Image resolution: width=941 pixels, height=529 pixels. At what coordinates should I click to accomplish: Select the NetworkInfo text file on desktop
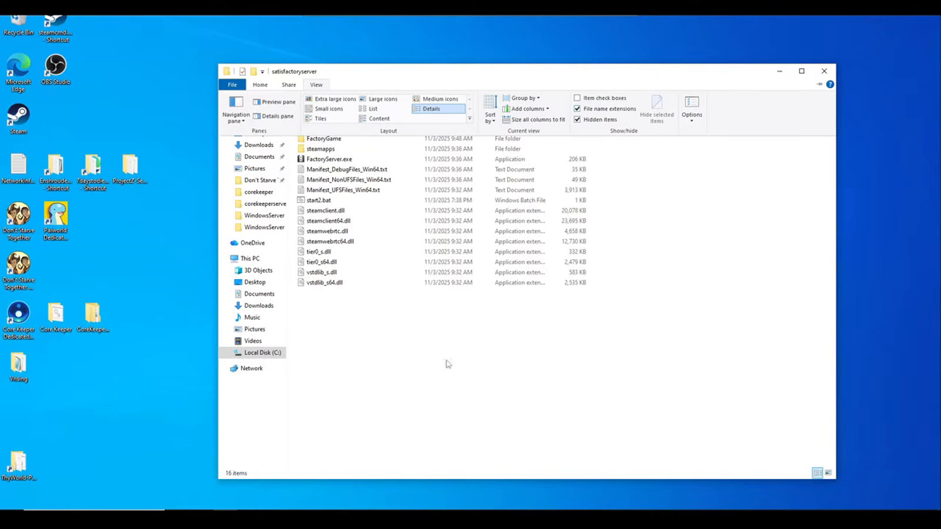pos(18,169)
